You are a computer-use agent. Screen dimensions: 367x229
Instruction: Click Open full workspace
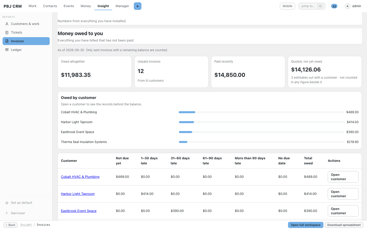point(306,225)
